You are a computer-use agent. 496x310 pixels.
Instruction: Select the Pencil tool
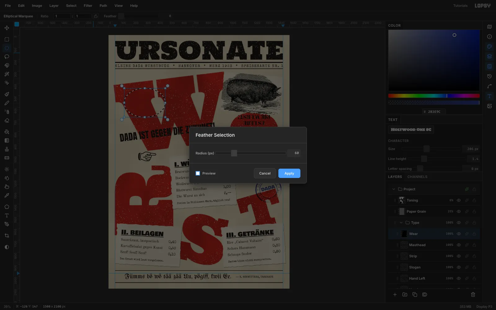click(7, 103)
